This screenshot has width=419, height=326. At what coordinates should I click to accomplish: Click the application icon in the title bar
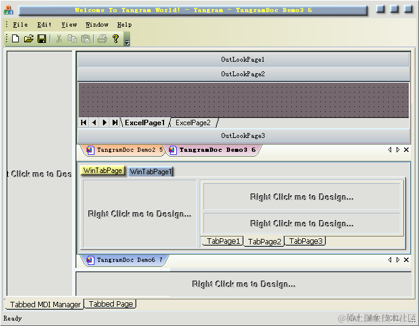coord(8,10)
